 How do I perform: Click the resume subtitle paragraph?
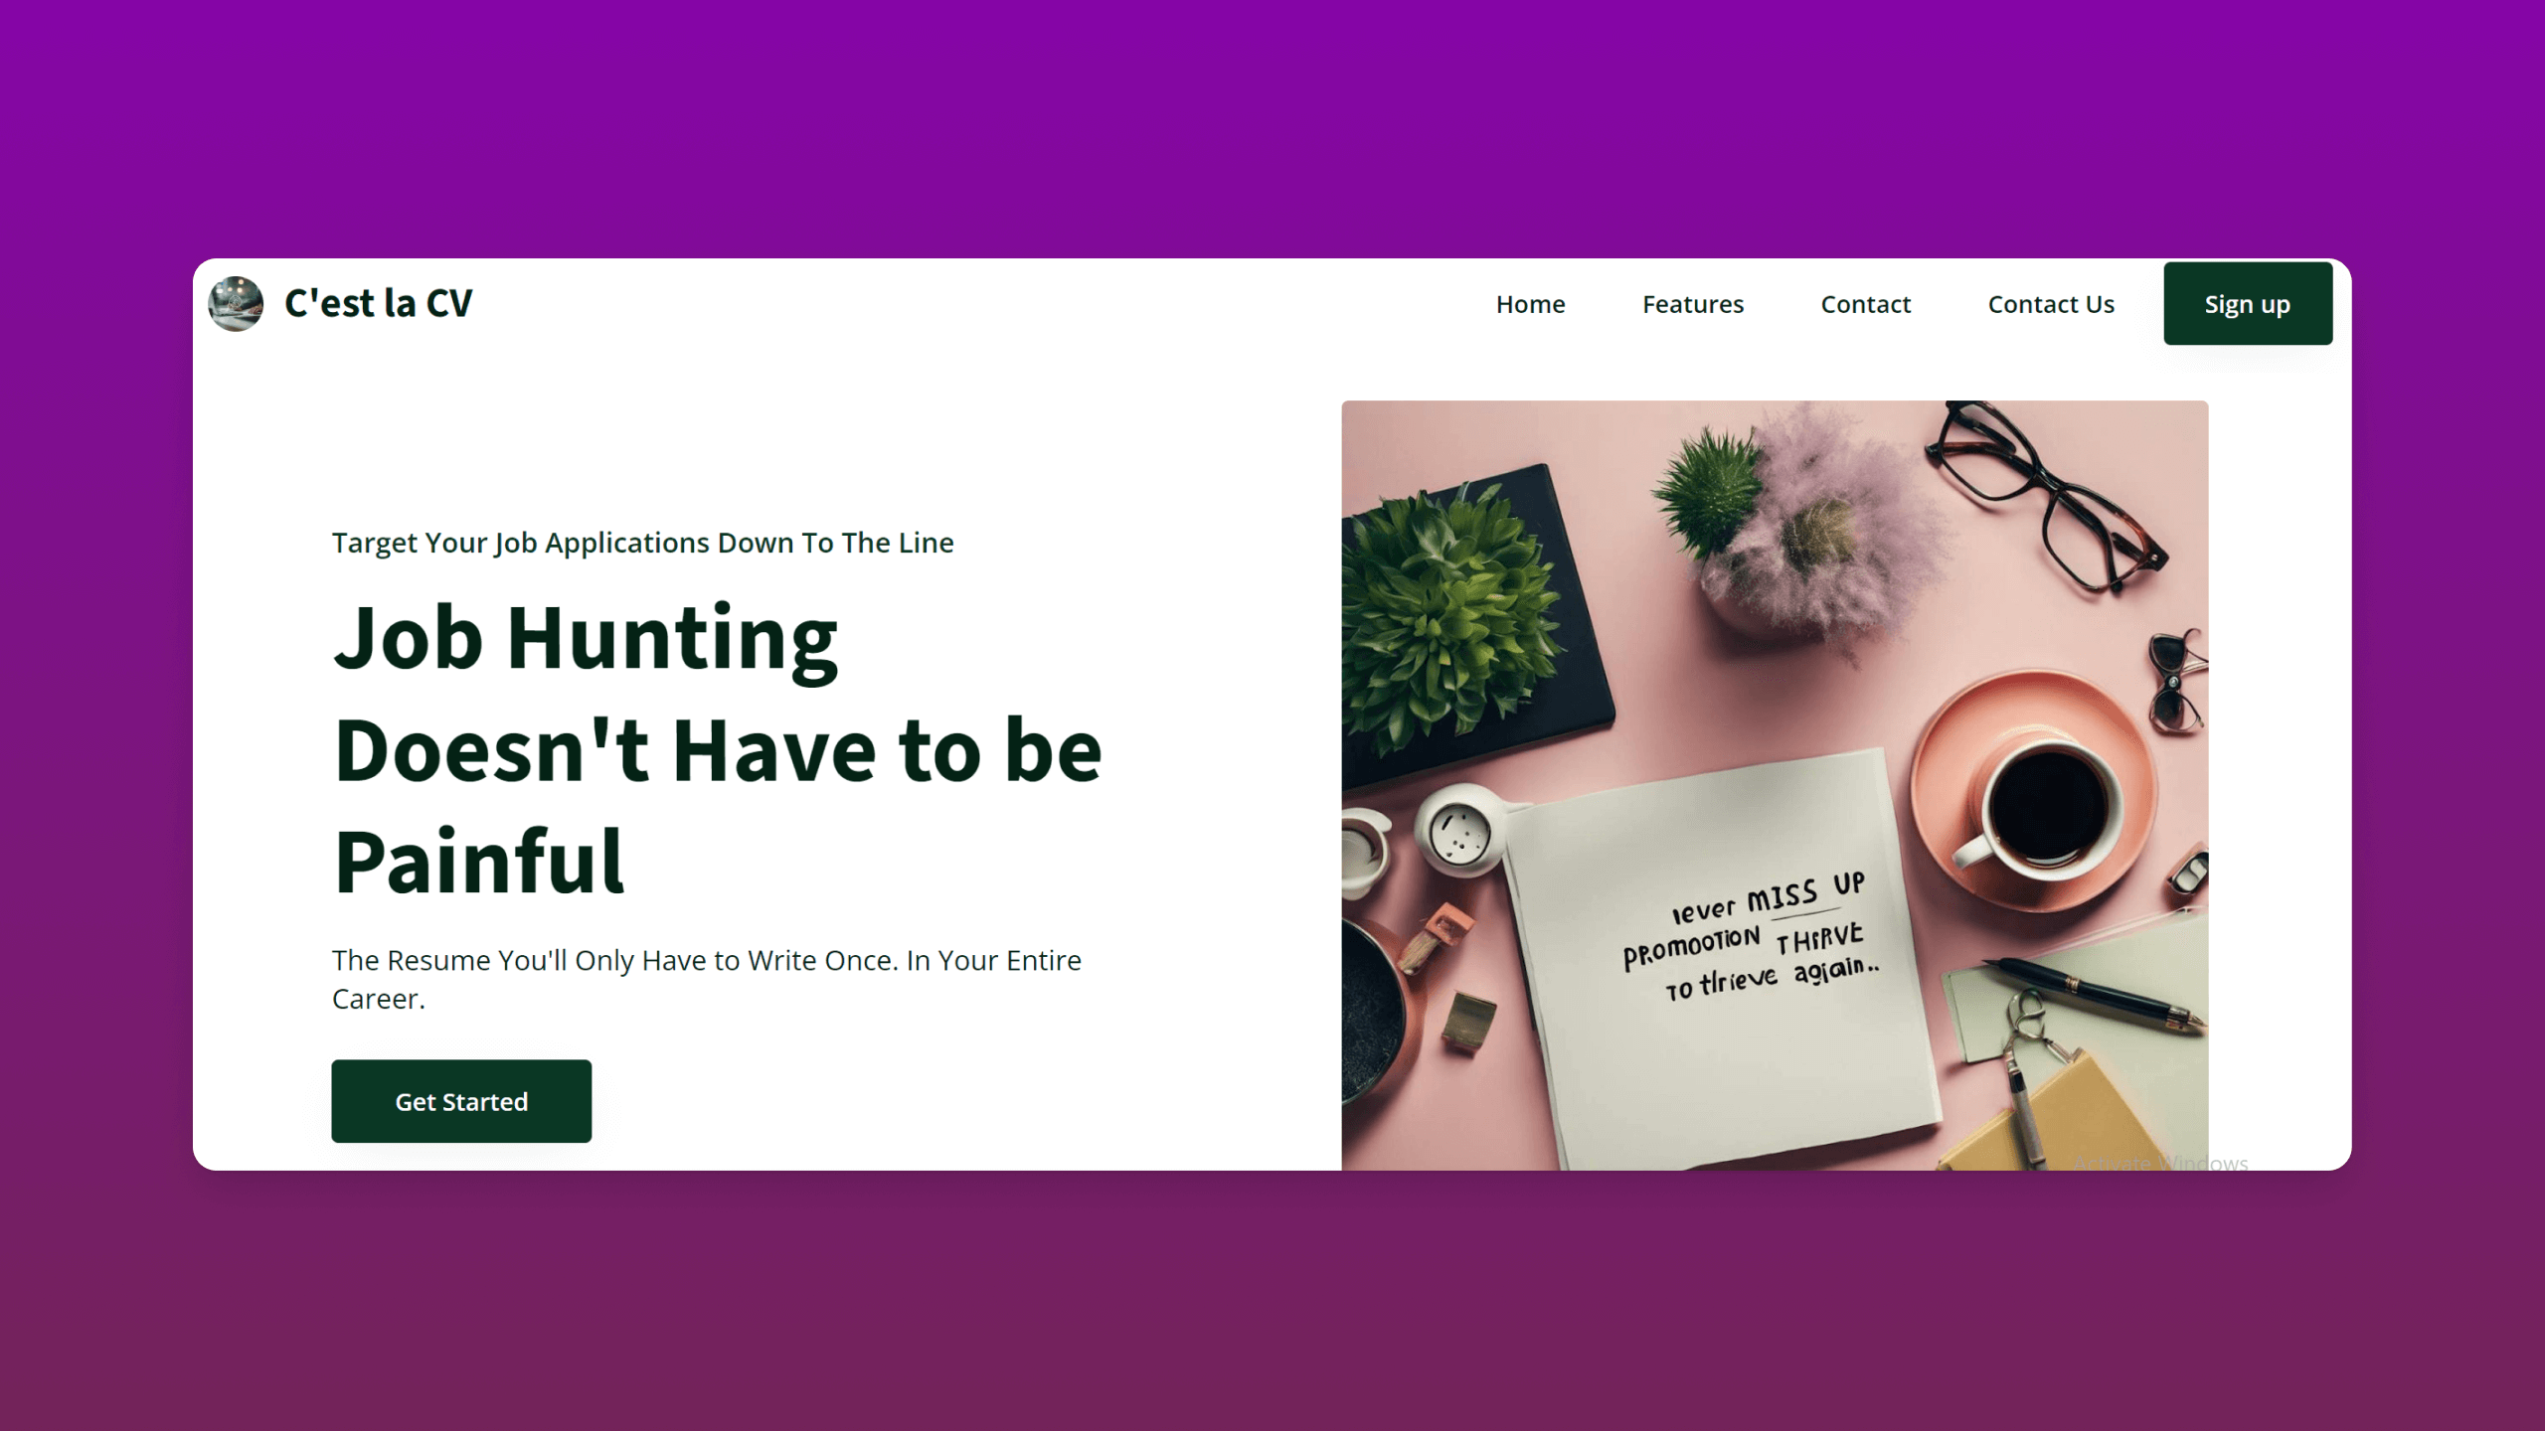[x=706, y=979]
